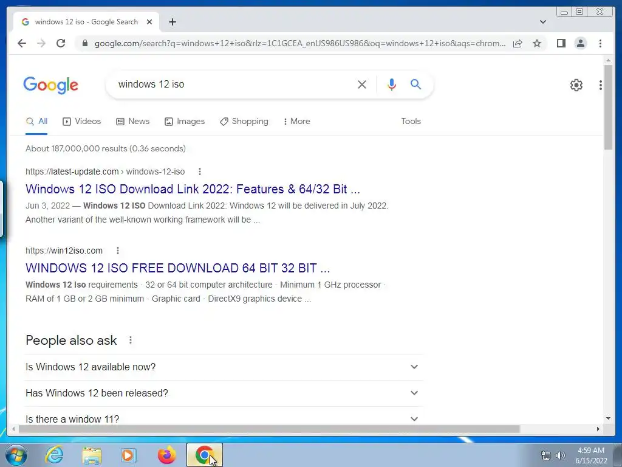Click the vertical scrollbar thumb
Viewport: 622px width, 467px height.
[608, 107]
